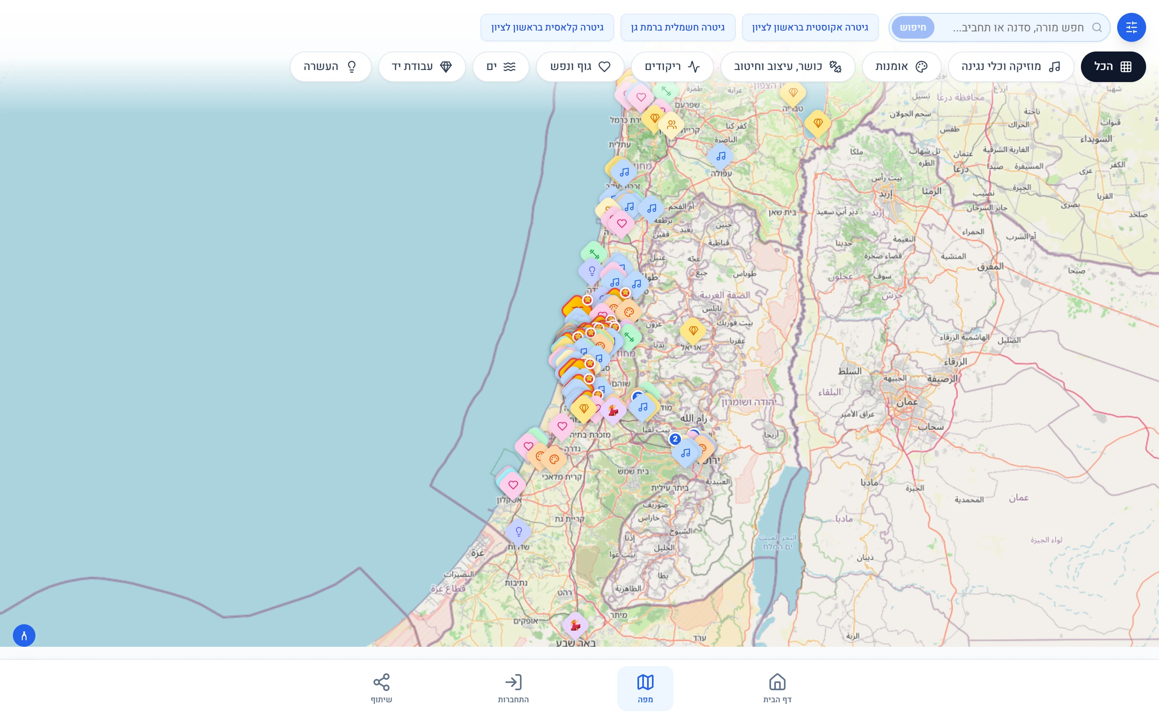Click the עמאן city label on map
Image resolution: width=1159 pixels, height=724 pixels.
[907, 402]
